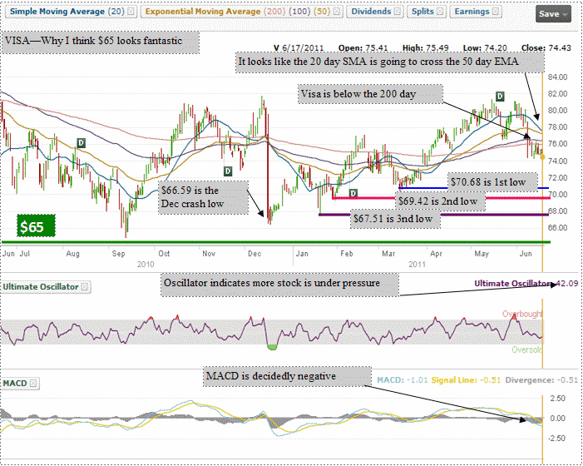Remove the Exponential Moving Average overlay

[337, 12]
